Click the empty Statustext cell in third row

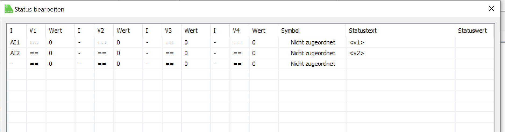(400, 64)
